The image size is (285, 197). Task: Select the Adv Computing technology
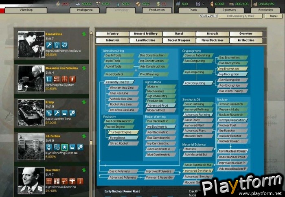pos(198,83)
